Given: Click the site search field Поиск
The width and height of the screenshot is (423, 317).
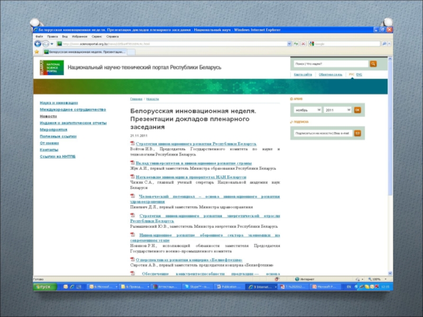Looking at the screenshot, I should pos(331,64).
